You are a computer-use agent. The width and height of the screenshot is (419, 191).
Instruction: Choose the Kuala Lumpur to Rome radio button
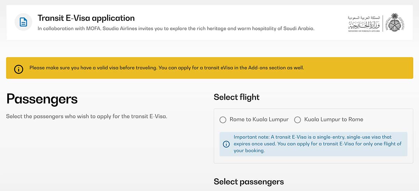(x=297, y=120)
